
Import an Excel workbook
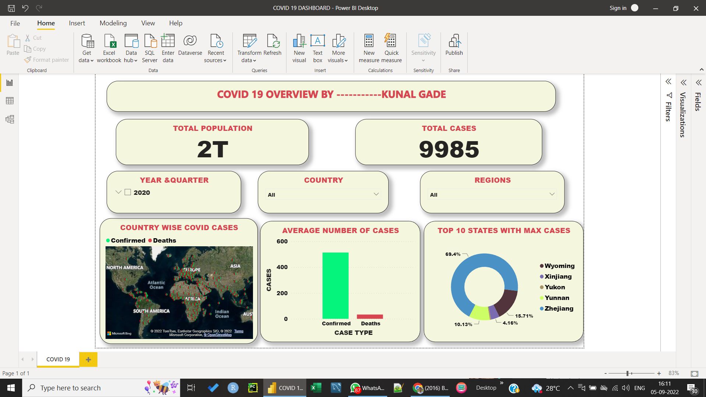[x=109, y=48]
